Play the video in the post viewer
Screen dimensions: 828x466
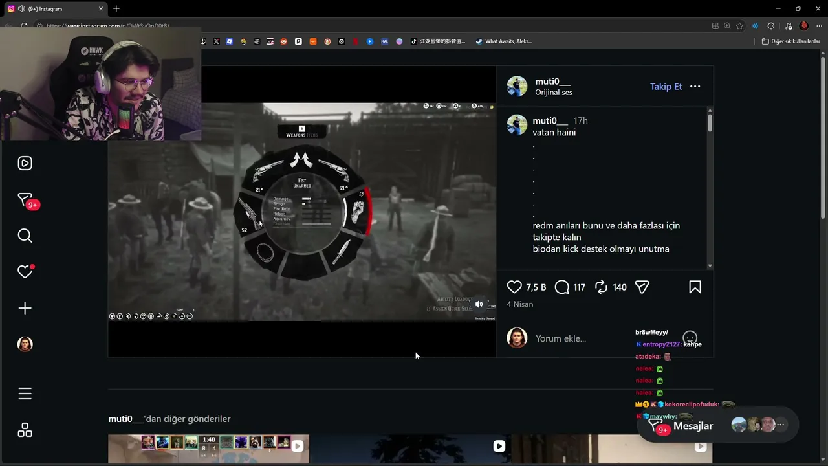tap(301, 211)
